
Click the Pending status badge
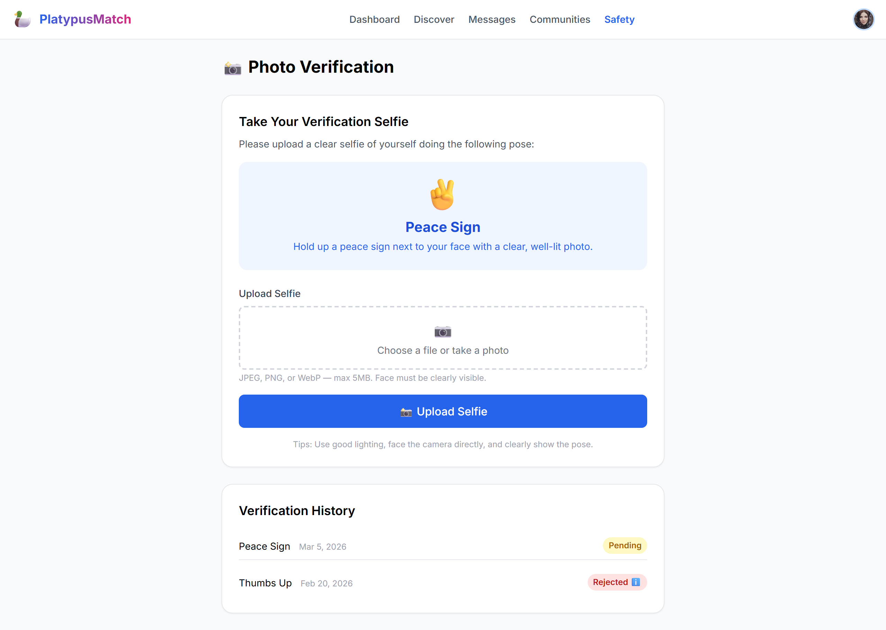624,546
